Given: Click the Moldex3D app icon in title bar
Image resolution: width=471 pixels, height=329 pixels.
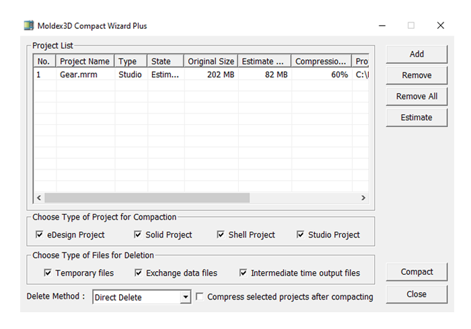Looking at the screenshot, I should click(29, 26).
